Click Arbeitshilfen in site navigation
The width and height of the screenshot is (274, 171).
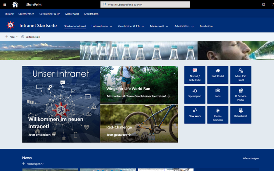(x=182, y=26)
